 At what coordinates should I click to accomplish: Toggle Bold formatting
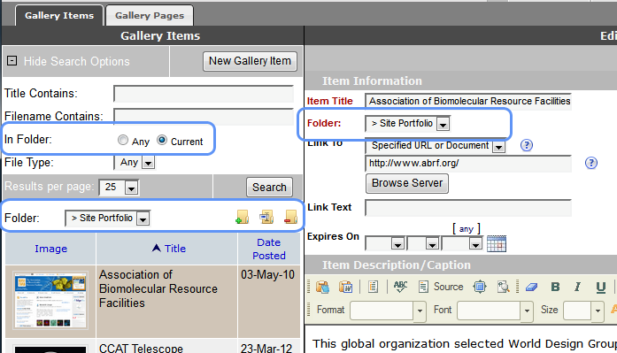(x=555, y=287)
